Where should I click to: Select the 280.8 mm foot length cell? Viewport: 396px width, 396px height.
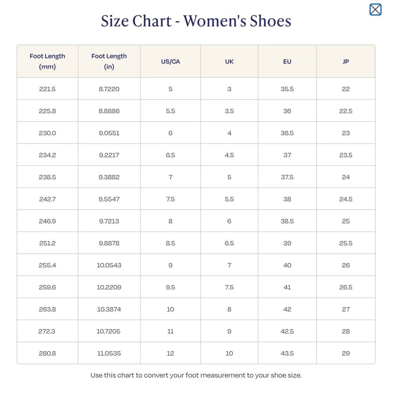point(48,353)
